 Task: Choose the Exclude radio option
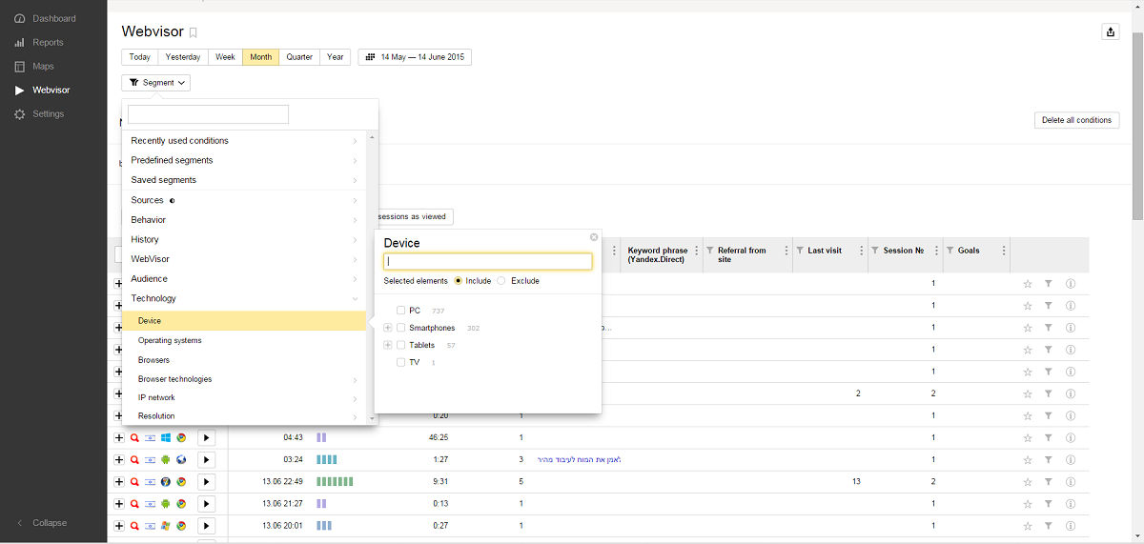(501, 281)
